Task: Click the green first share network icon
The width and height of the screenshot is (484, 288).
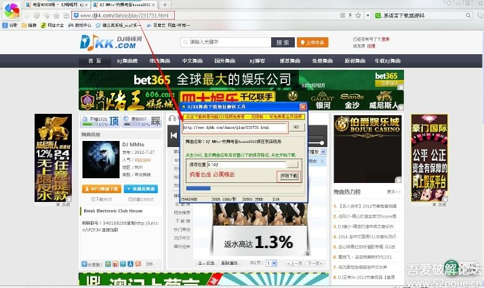Action: 108,264
